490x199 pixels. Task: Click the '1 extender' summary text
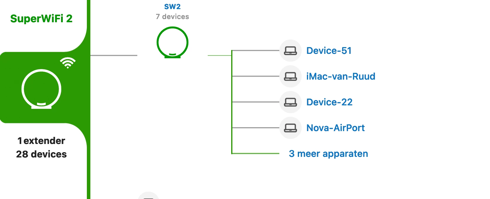41,141
